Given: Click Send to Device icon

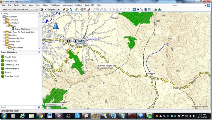Looking at the screenshot, I should point(156,9).
